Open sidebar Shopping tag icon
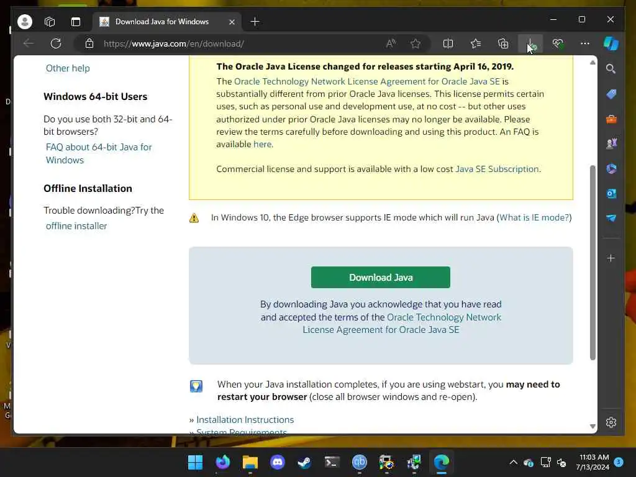The width and height of the screenshot is (636, 477). [x=611, y=94]
